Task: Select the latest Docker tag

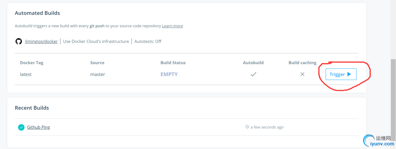Action: point(26,74)
